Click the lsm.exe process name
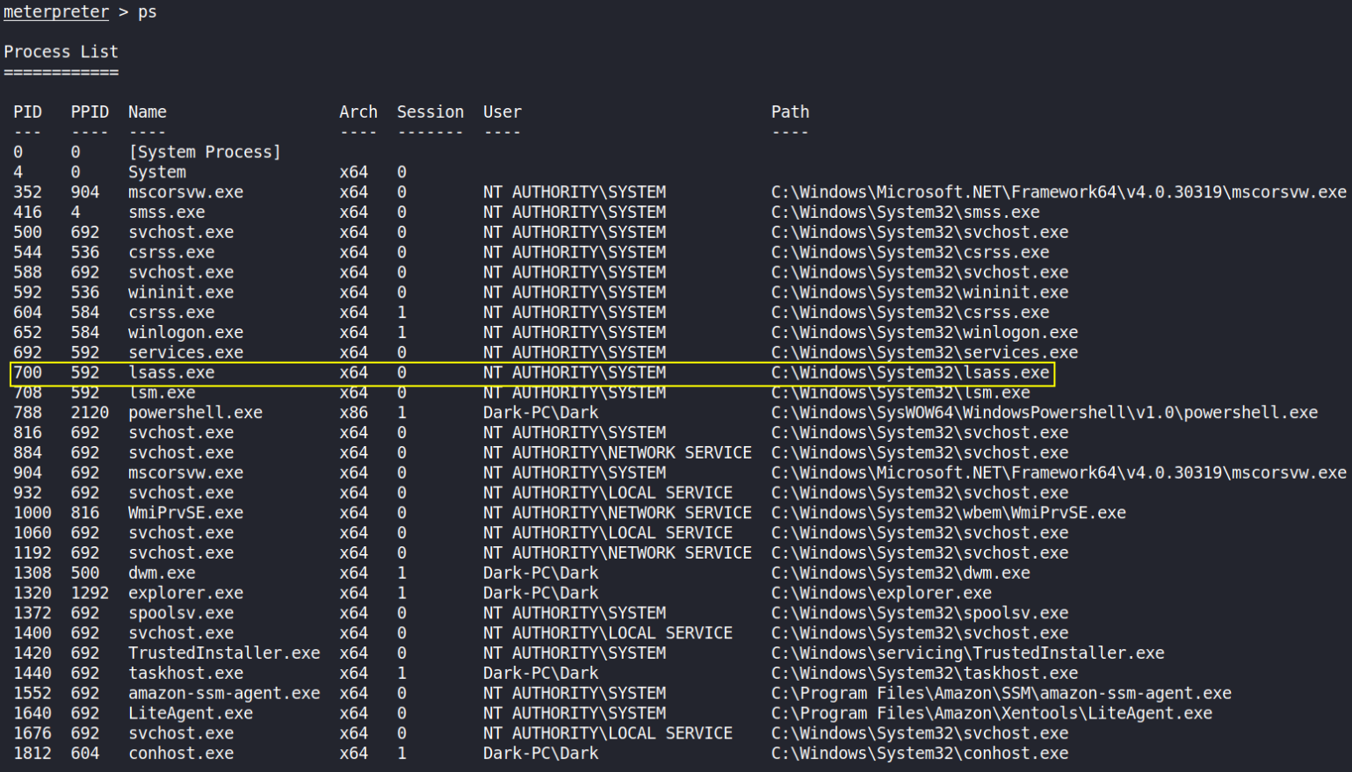The image size is (1352, 772). (x=162, y=393)
